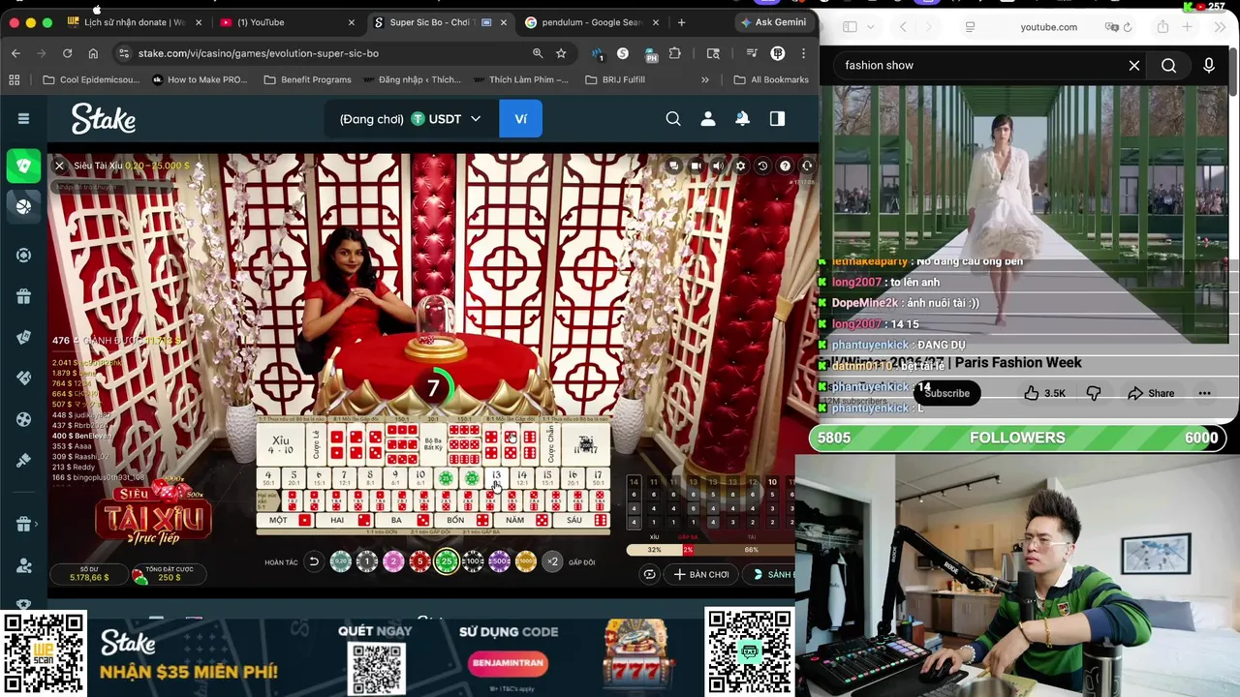Bookmark this page with star icon

pyautogui.click(x=561, y=53)
